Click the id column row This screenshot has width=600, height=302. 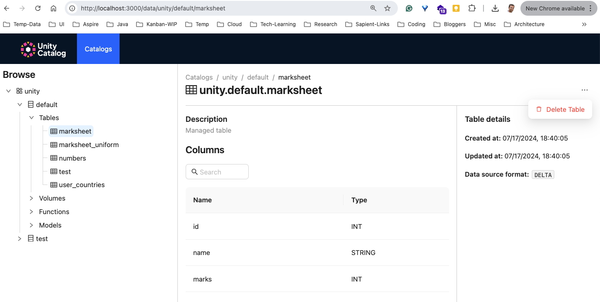pos(317,226)
